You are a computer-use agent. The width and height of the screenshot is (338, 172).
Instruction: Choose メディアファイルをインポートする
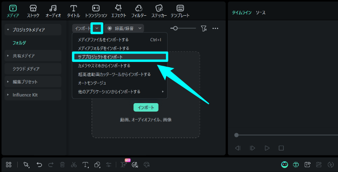[x=120, y=40]
